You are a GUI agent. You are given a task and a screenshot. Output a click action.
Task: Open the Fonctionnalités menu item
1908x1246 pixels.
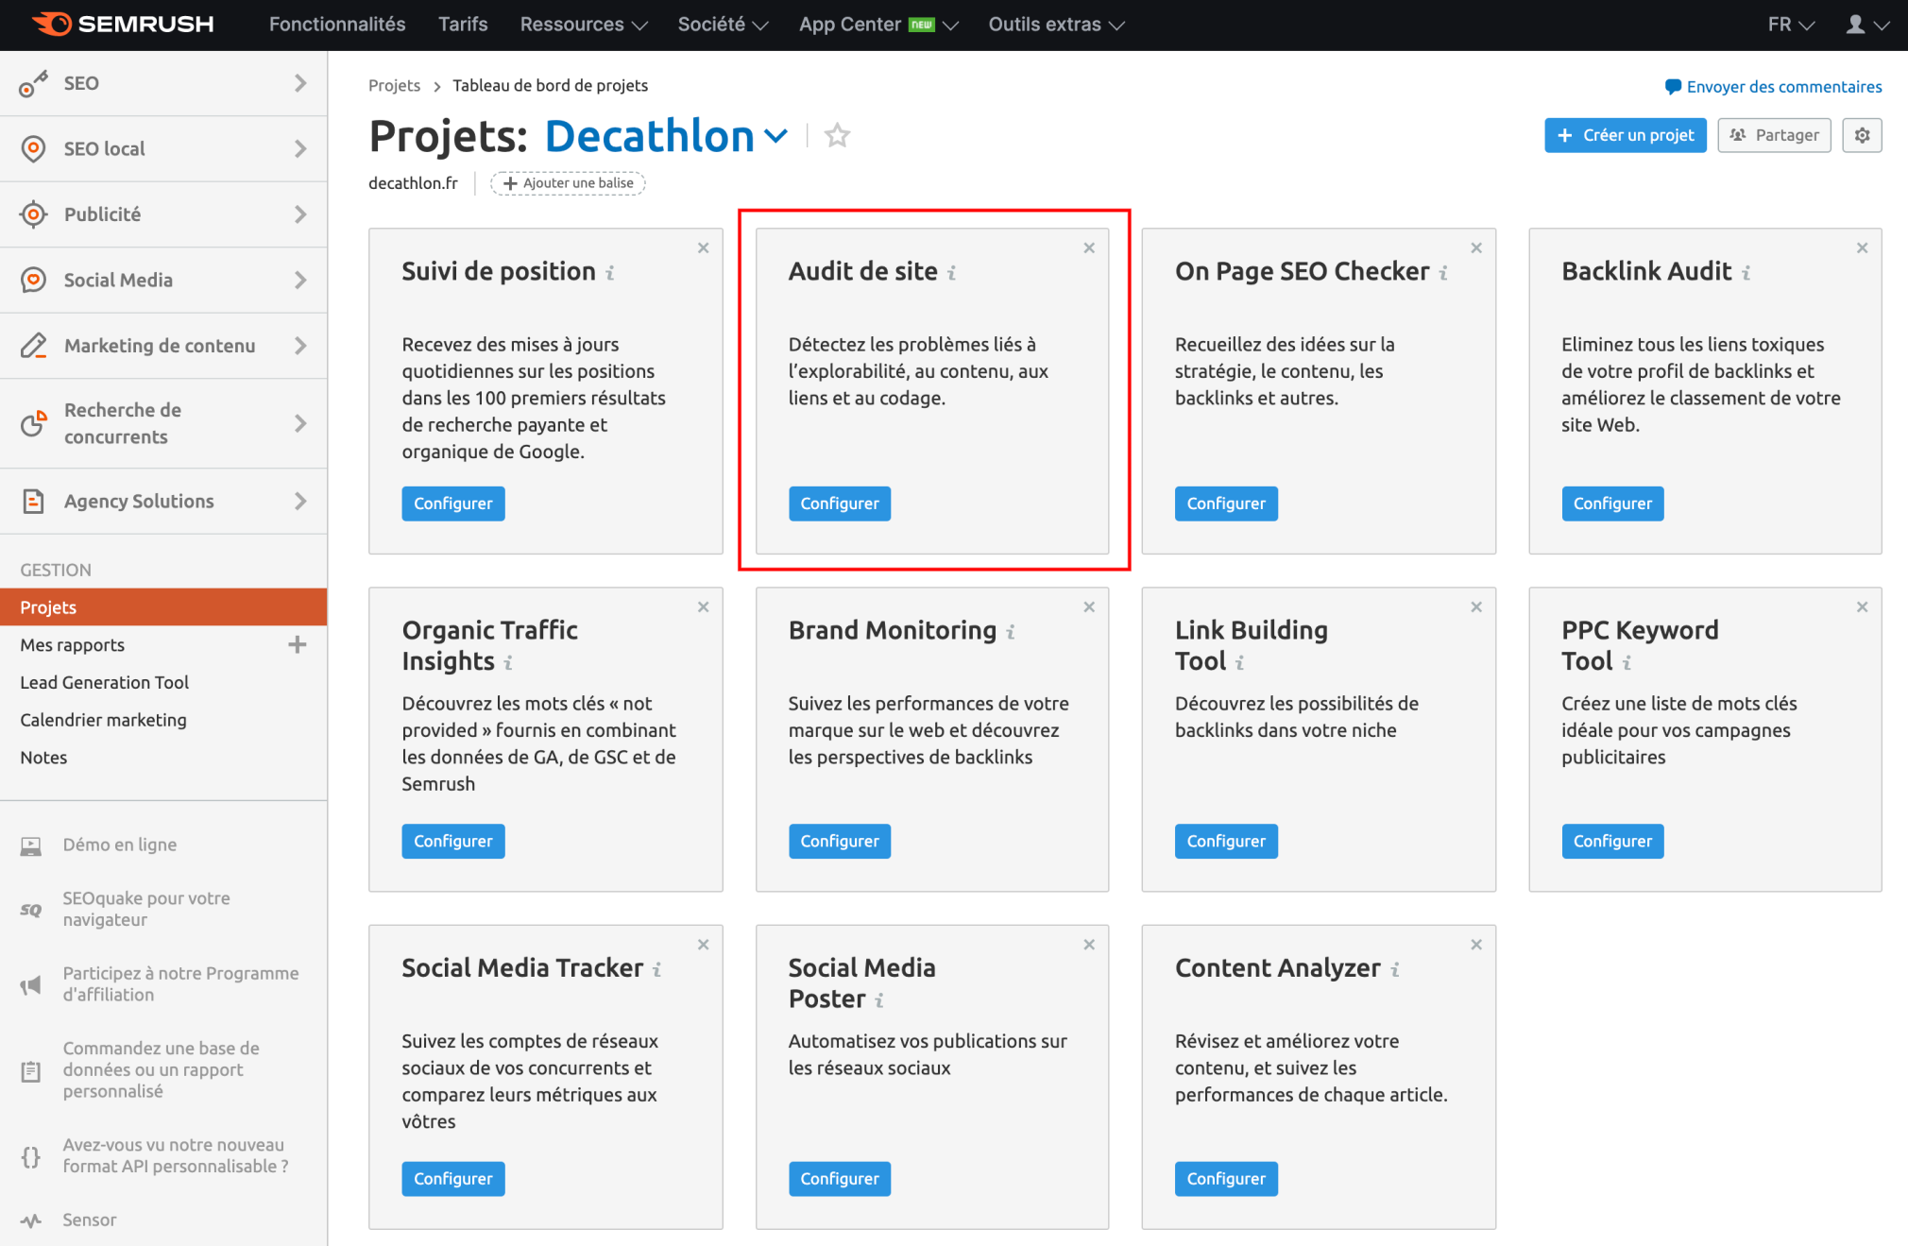pyautogui.click(x=336, y=25)
